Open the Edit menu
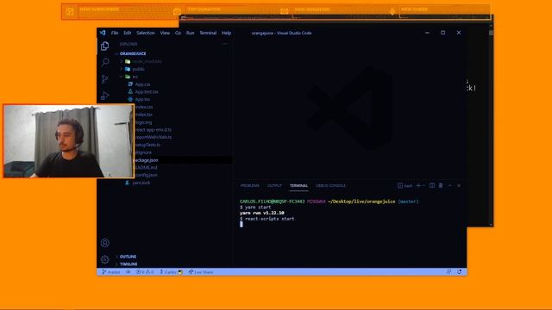Screen dimensions: 552x310 [x=128, y=33]
